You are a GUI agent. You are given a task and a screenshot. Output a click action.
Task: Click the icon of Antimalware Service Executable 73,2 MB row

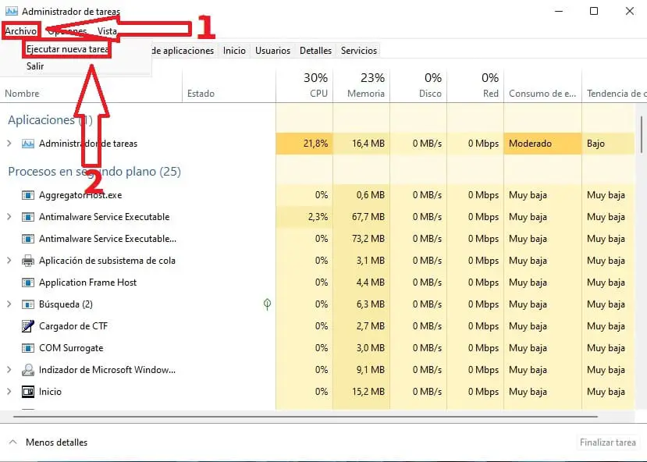pyautogui.click(x=28, y=239)
